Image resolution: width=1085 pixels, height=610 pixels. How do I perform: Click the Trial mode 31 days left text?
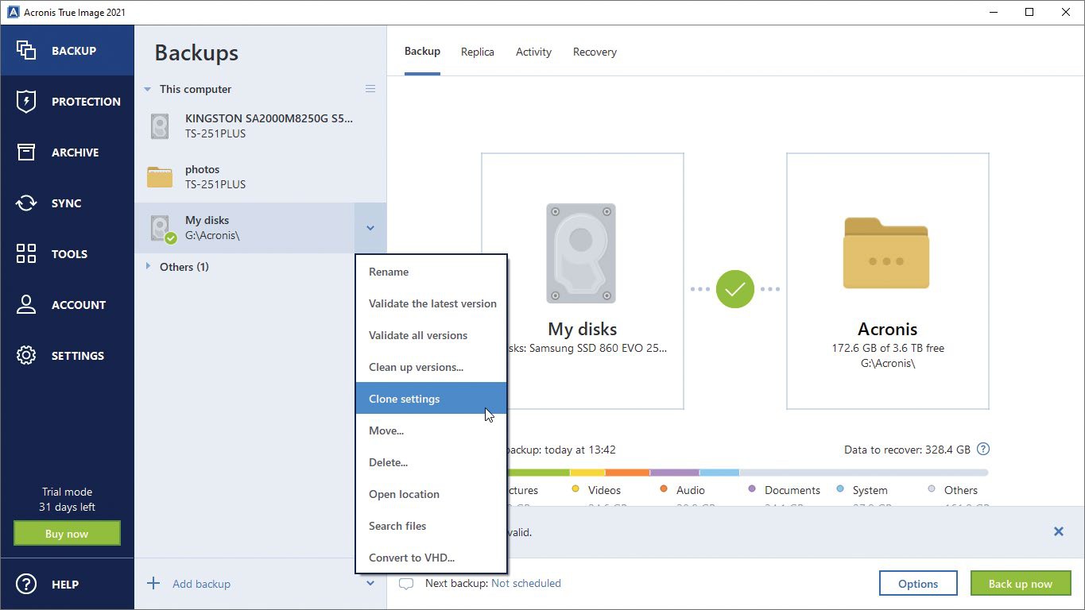[x=67, y=500]
